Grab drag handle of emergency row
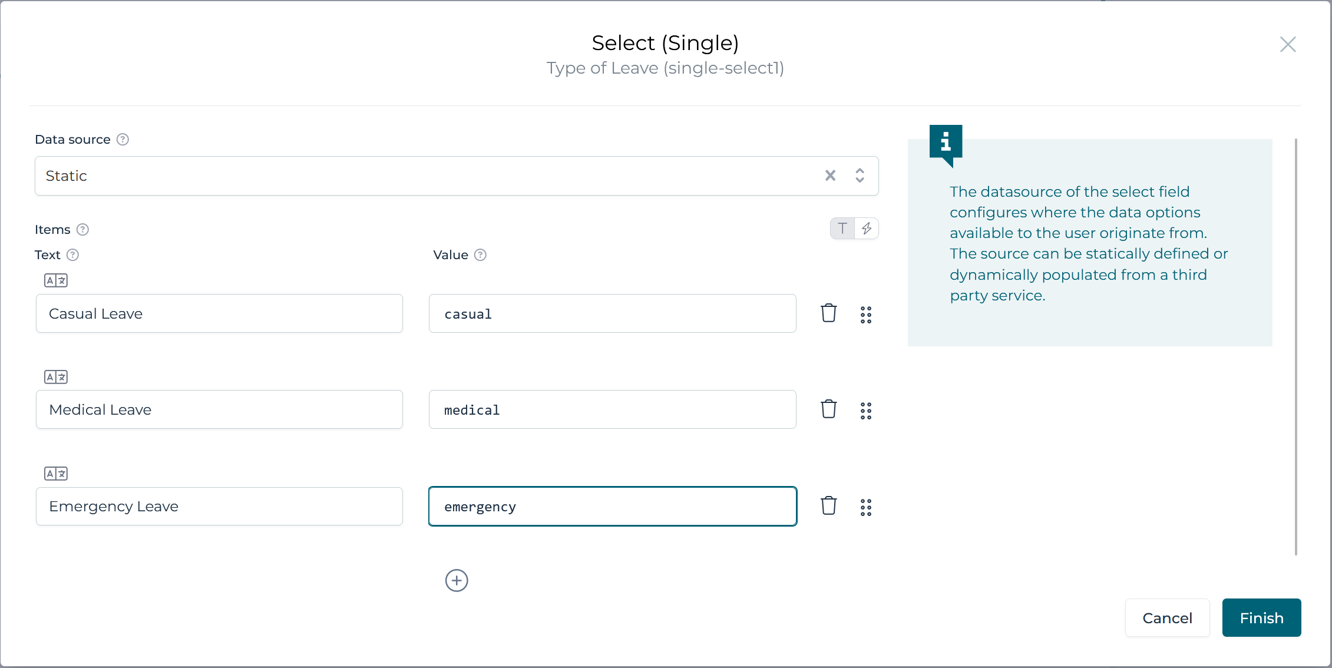The height and width of the screenshot is (668, 1332). (865, 507)
